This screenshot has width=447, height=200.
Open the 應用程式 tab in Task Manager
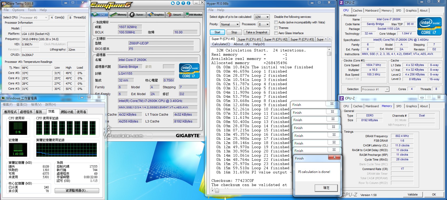coord(11,112)
